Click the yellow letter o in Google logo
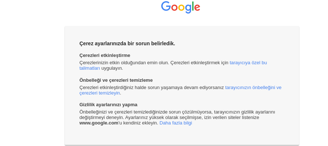The image size is (328, 146). [x=181, y=8]
